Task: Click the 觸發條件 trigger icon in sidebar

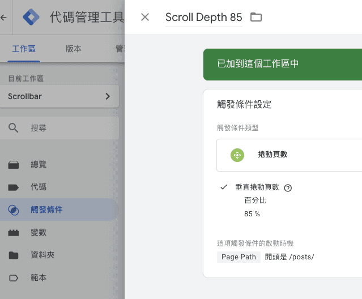Action: [14, 210]
